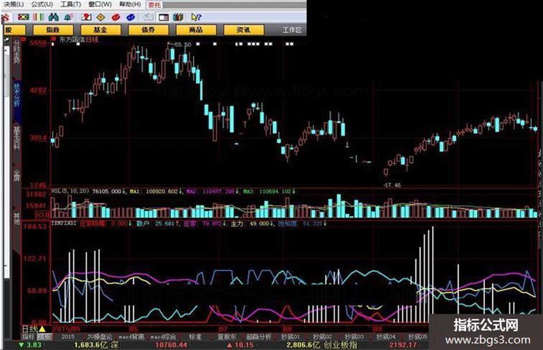This screenshot has height=350, width=543.
Task: Click the binoculars search icon
Action: point(53,17)
